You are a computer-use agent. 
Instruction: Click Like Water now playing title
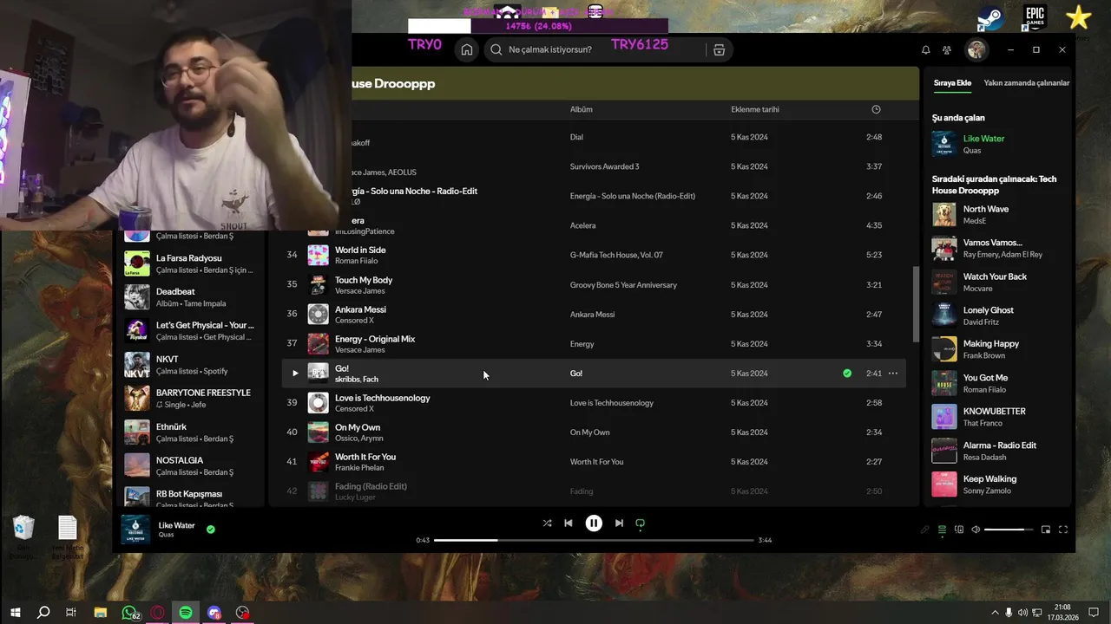[177, 525]
